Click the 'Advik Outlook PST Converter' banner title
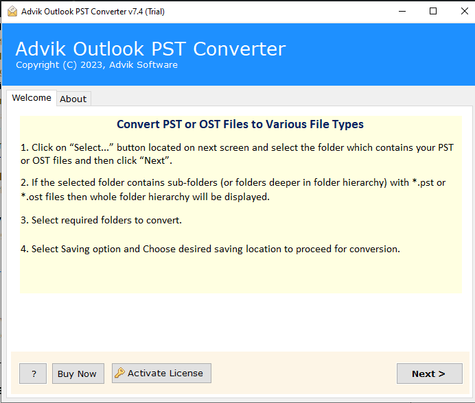 [150, 49]
